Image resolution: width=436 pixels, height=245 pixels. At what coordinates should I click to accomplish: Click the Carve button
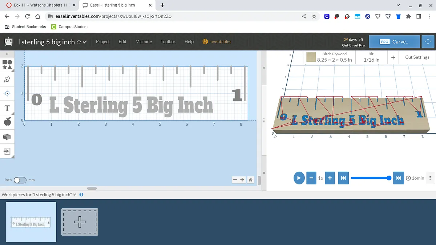394,42
